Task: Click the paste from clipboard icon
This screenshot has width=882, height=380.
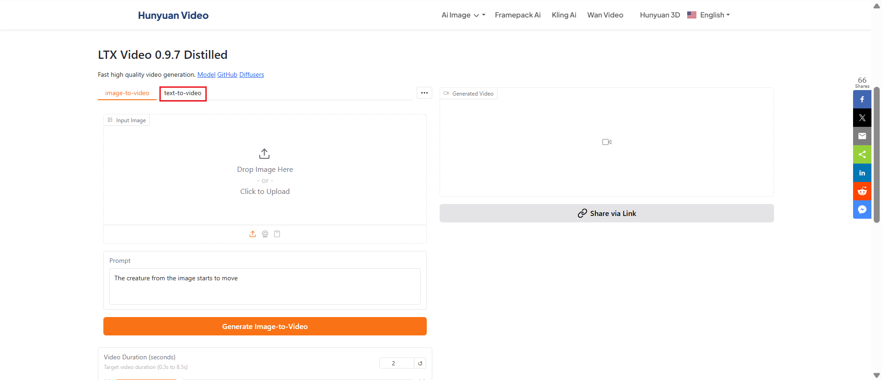Action: pyautogui.click(x=277, y=234)
